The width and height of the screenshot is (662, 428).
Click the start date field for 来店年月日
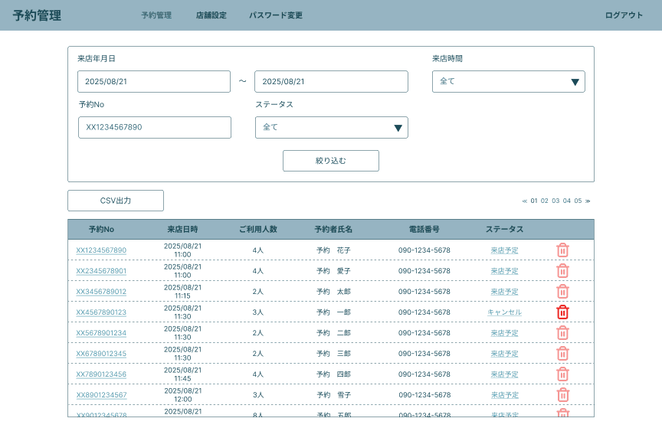click(154, 81)
